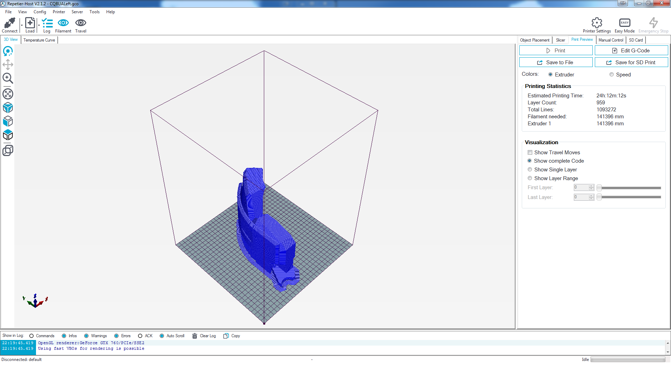Open Printer Settings gear icon
This screenshot has width=671, height=377.
[597, 23]
